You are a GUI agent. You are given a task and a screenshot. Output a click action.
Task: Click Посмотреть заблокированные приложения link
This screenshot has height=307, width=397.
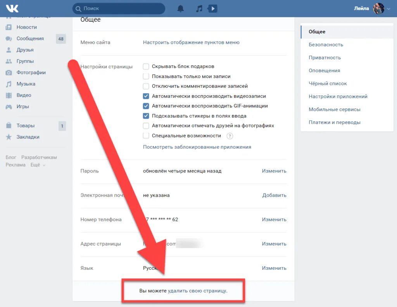[197, 147]
